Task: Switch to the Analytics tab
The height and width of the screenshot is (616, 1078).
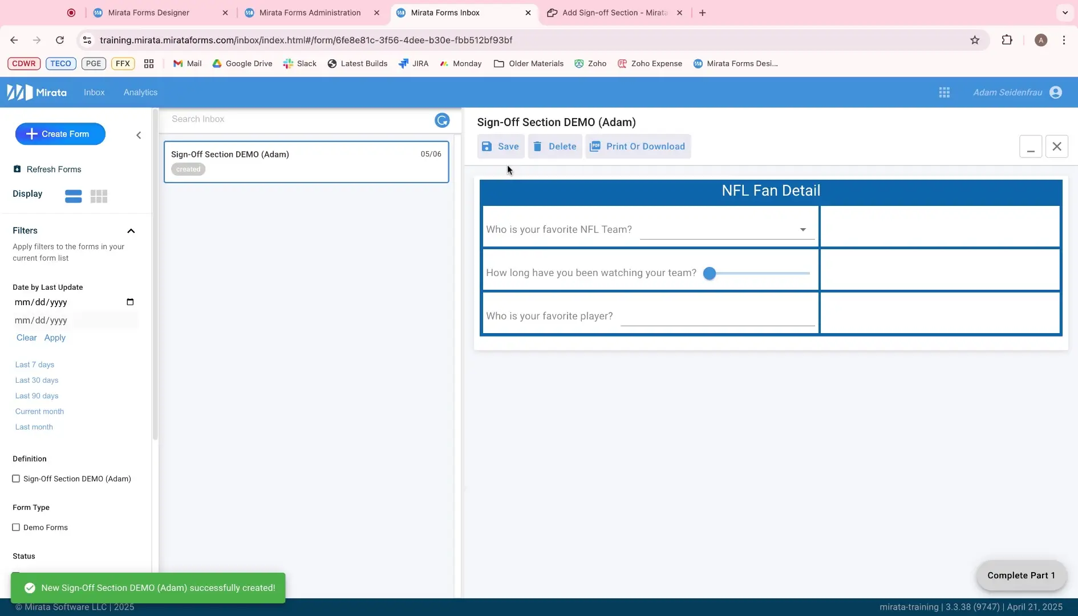Action: tap(140, 92)
